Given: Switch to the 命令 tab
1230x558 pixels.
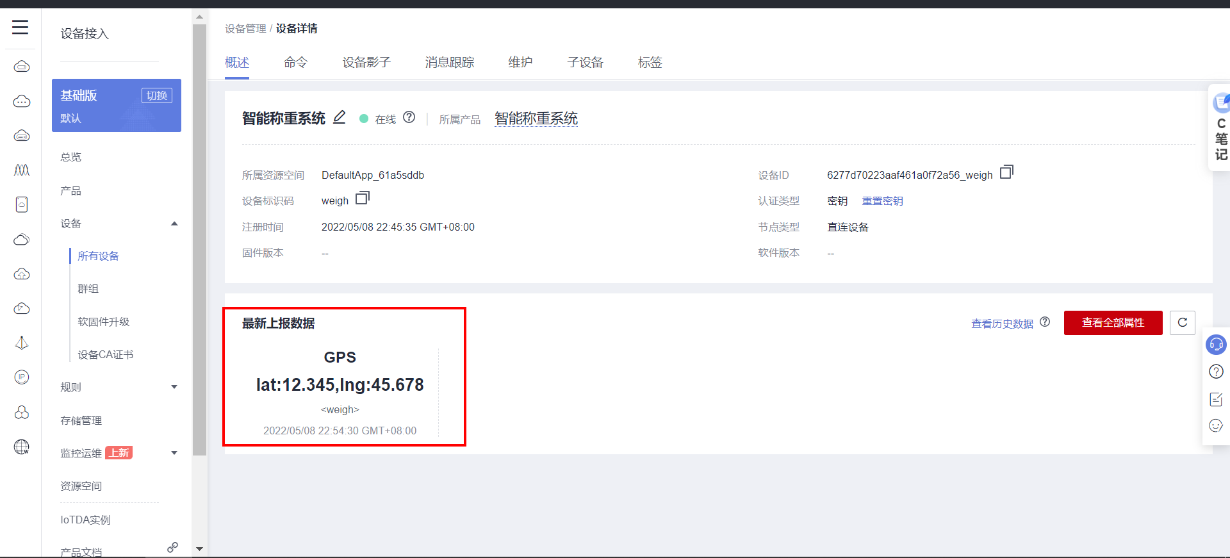Looking at the screenshot, I should pos(296,62).
